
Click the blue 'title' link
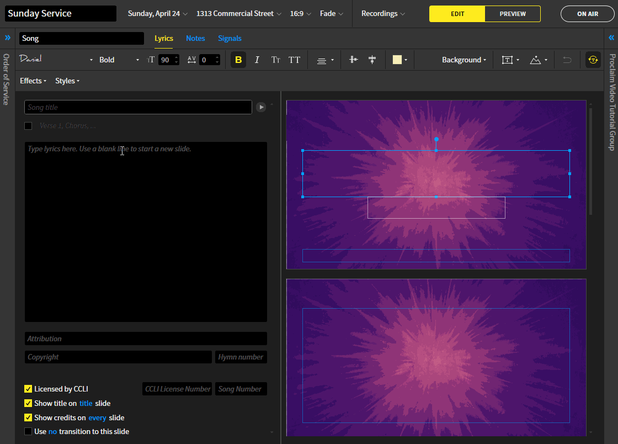coord(86,403)
